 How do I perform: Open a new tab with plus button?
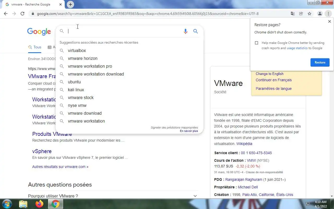point(70,4)
